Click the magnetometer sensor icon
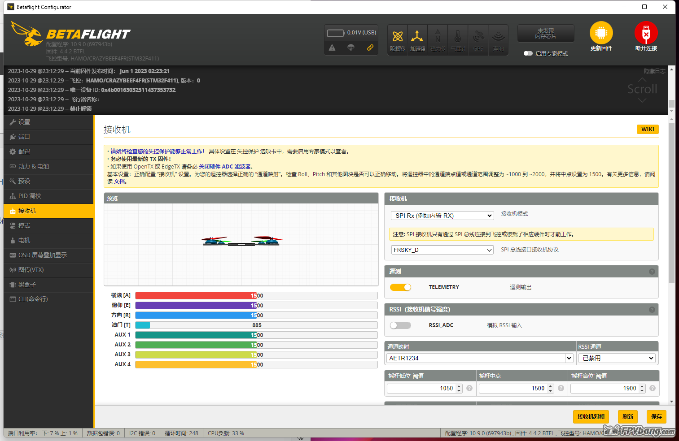679x441 pixels. point(438,39)
